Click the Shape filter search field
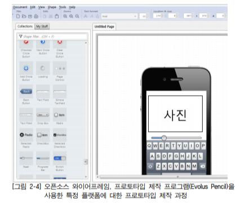This screenshot has width=249, height=205. tap(53, 37)
